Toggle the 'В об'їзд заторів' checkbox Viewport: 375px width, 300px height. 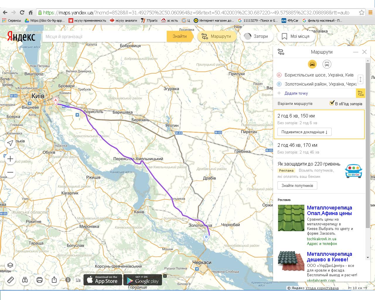[x=332, y=103]
